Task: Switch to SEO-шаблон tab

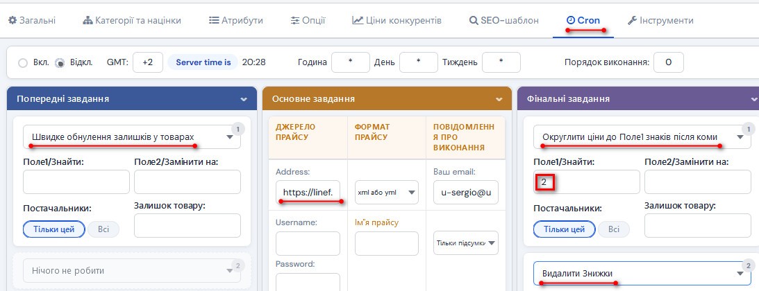Action: pyautogui.click(x=504, y=21)
